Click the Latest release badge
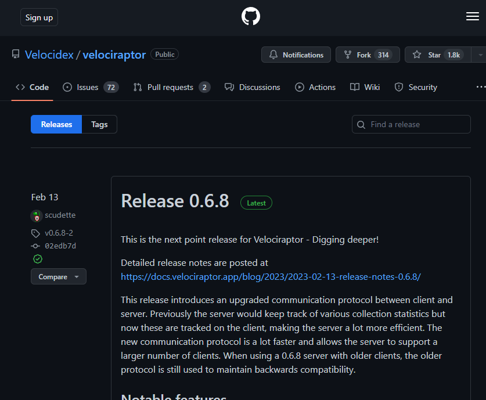The height and width of the screenshot is (400, 486). click(x=256, y=203)
